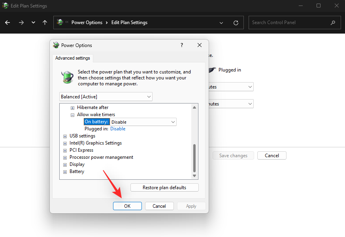Expand the USB settings tree item
345x237 pixels.
tap(65, 136)
